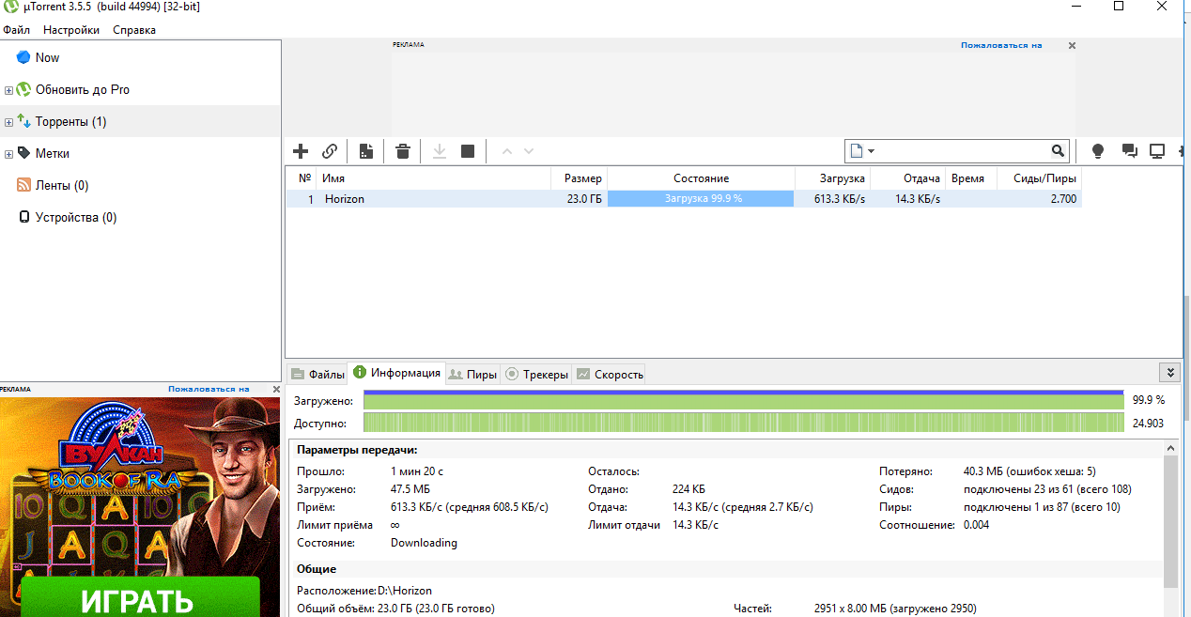This screenshot has width=1191, height=617.
Task: Expand the Обновить до Pro node
Action: pos(8,90)
